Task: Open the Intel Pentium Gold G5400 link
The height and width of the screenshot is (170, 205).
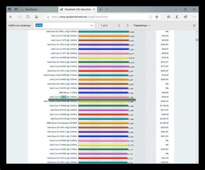Action: click(60, 75)
